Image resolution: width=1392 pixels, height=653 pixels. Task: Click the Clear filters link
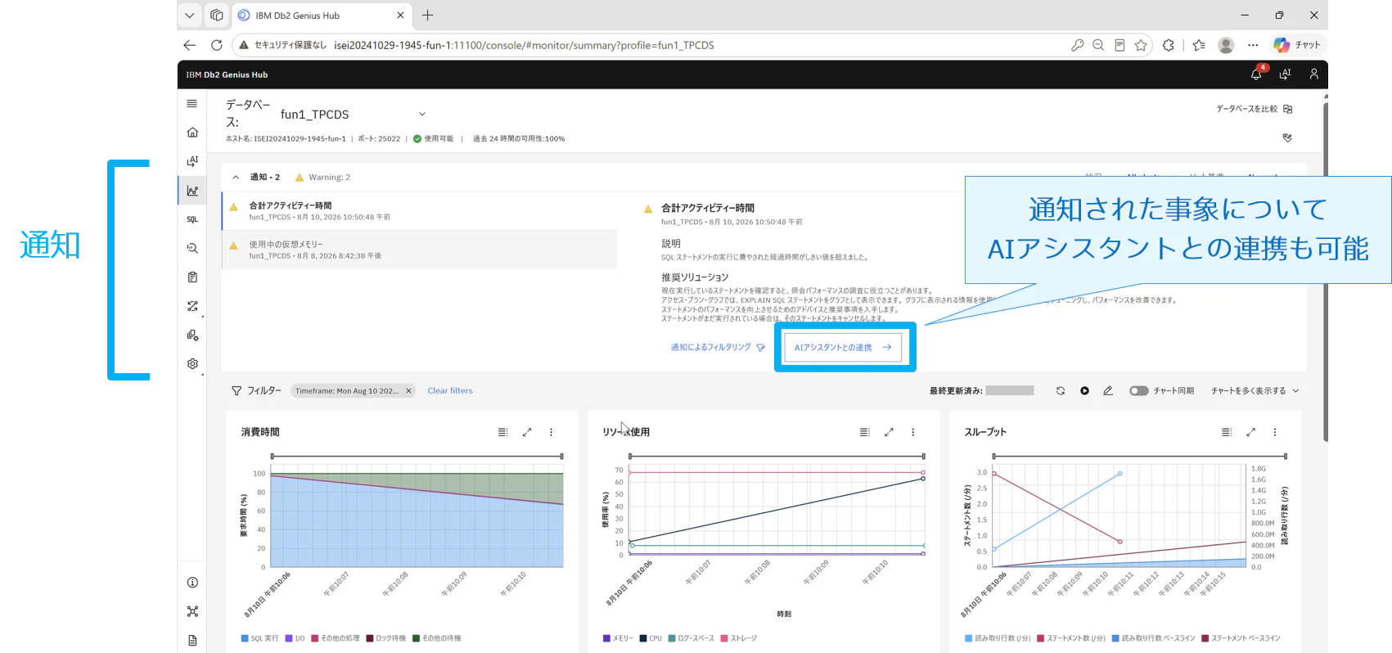pos(450,391)
